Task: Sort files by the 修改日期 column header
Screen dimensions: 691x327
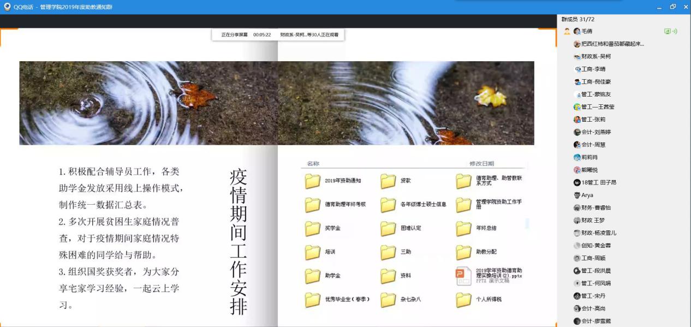Action: coord(481,163)
